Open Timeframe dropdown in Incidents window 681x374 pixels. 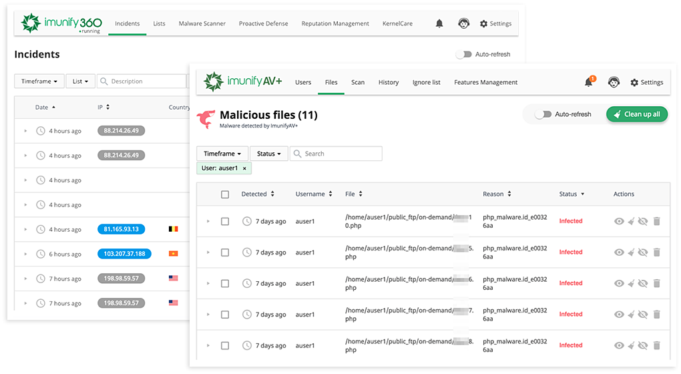(39, 81)
